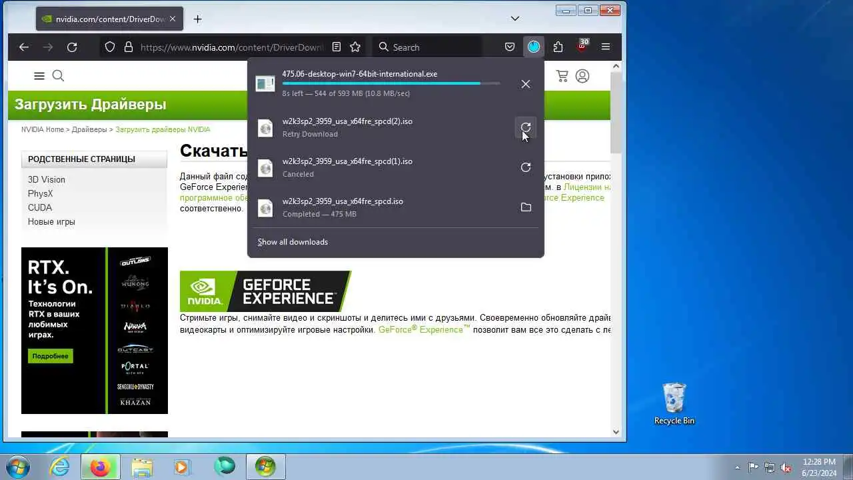This screenshot has width=853, height=480.
Task: Open the NVIDIA site search magnifier
Action: [58, 76]
